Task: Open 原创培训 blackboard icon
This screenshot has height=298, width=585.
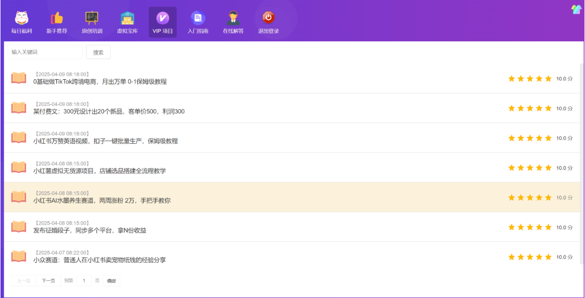Action: click(92, 18)
